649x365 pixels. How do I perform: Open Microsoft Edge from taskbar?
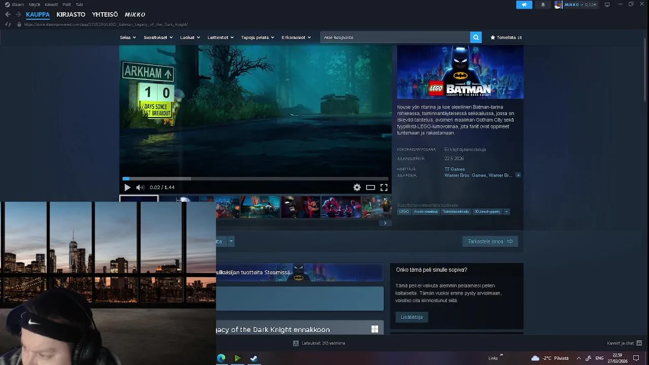coord(222,358)
